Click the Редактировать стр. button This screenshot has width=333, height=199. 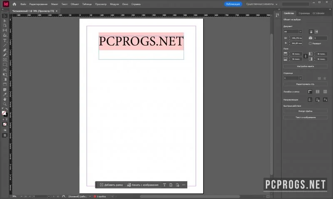pos(306,84)
